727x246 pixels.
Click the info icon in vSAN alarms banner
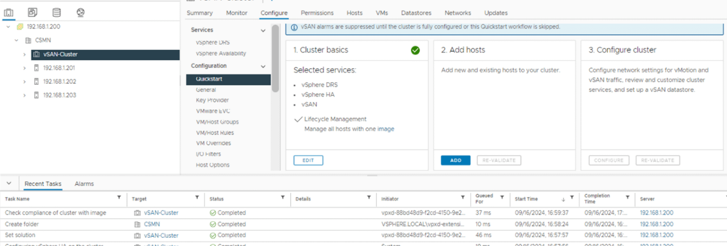pyautogui.click(x=294, y=27)
